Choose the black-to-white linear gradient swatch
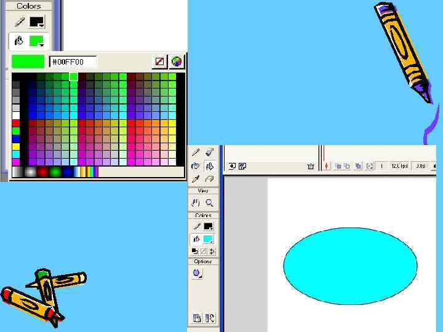Viewport: 443px width, 332px height. [x=18, y=172]
